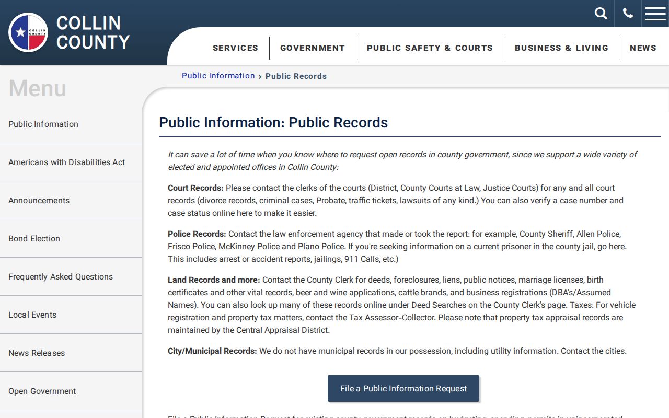The height and width of the screenshot is (418, 669).
Task: Open the Business & Living menu
Action: point(561,48)
